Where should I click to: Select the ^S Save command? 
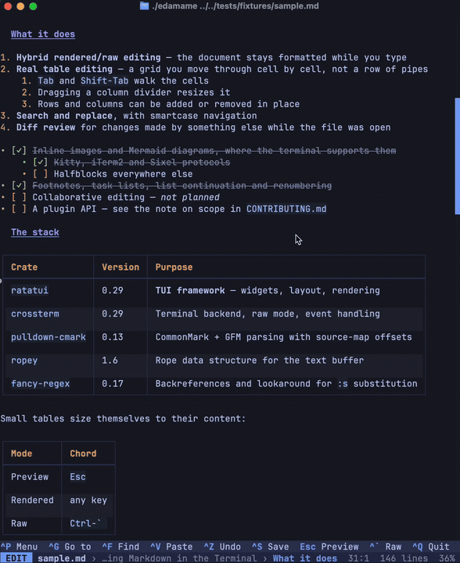click(x=271, y=547)
